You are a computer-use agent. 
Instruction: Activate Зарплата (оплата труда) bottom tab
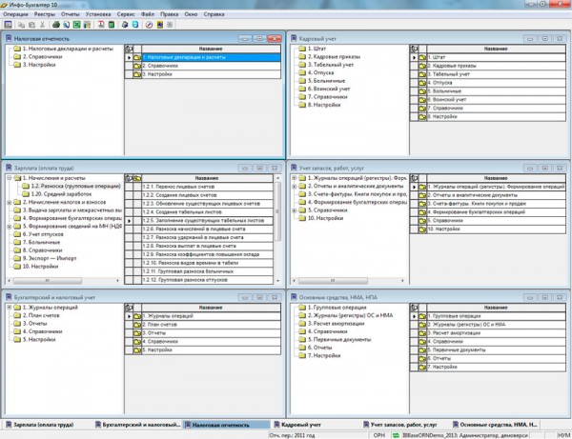(43, 422)
